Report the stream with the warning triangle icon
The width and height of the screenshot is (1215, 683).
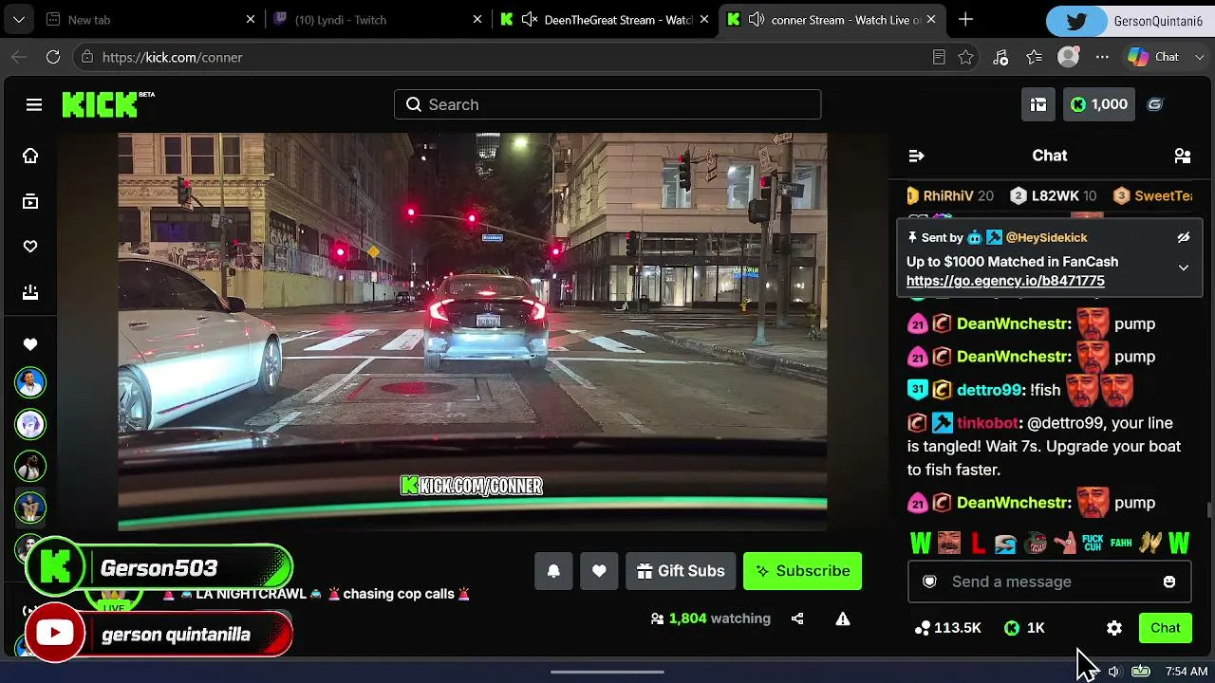[x=842, y=618]
